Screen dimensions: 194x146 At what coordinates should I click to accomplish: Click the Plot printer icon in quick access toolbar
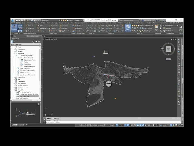pos(32,20)
